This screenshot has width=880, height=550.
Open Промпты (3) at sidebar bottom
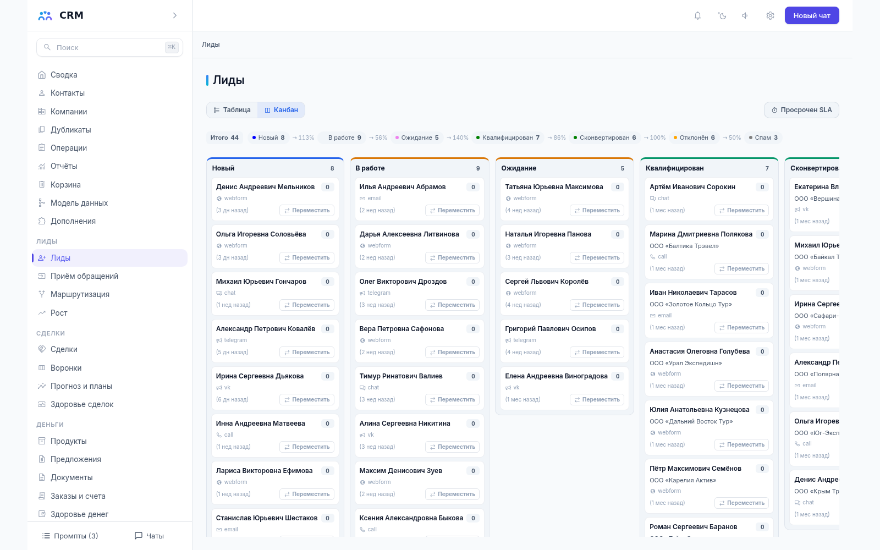coord(70,536)
